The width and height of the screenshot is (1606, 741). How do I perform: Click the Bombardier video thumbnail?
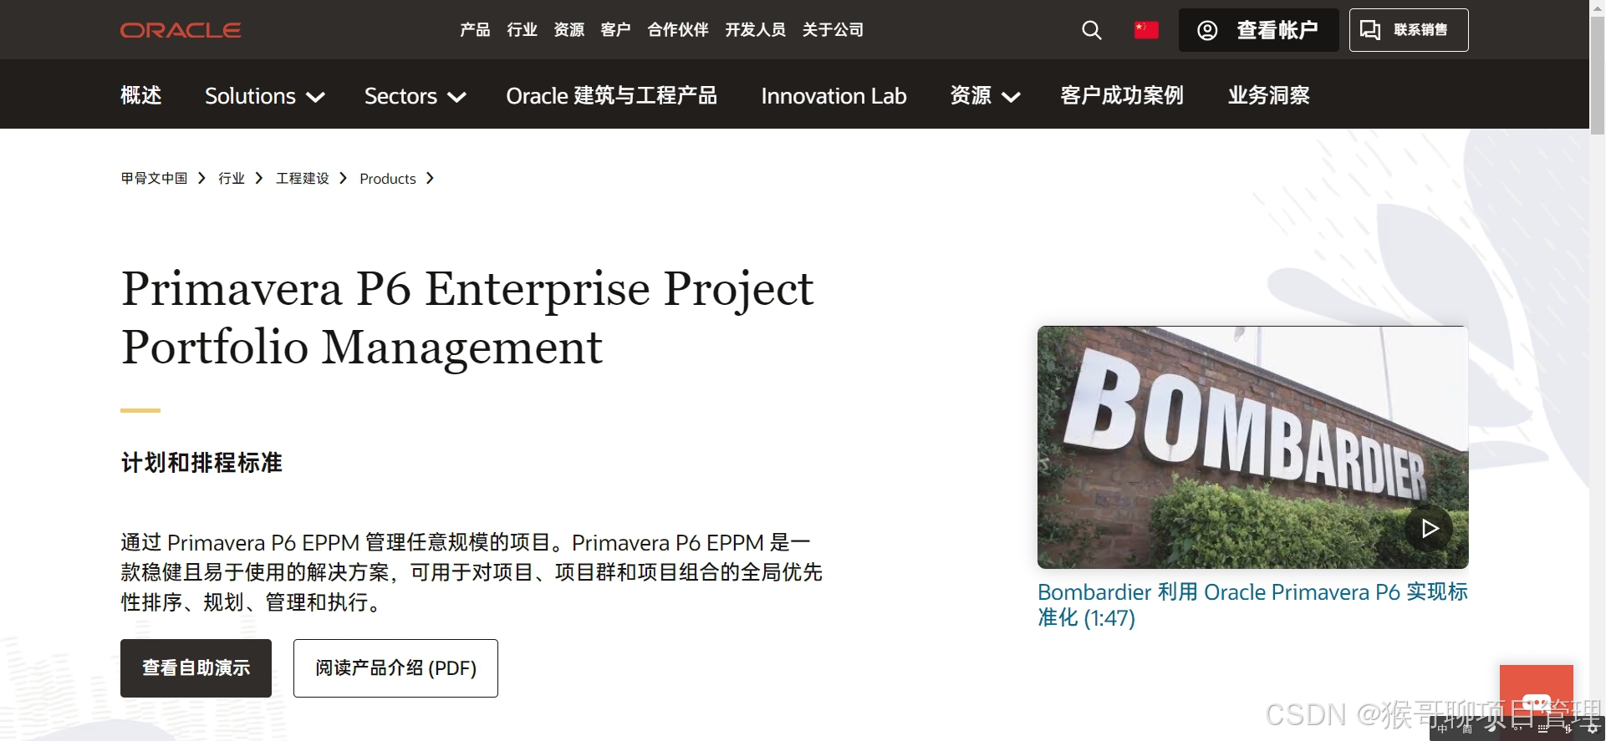(1252, 447)
